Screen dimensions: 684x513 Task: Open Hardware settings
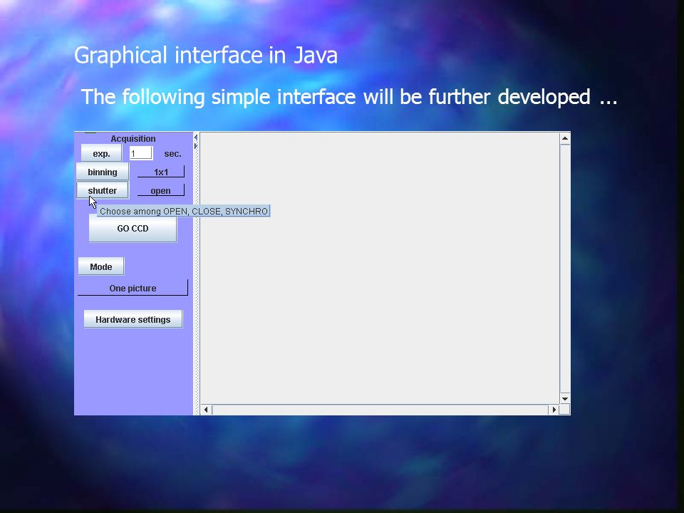[133, 319]
